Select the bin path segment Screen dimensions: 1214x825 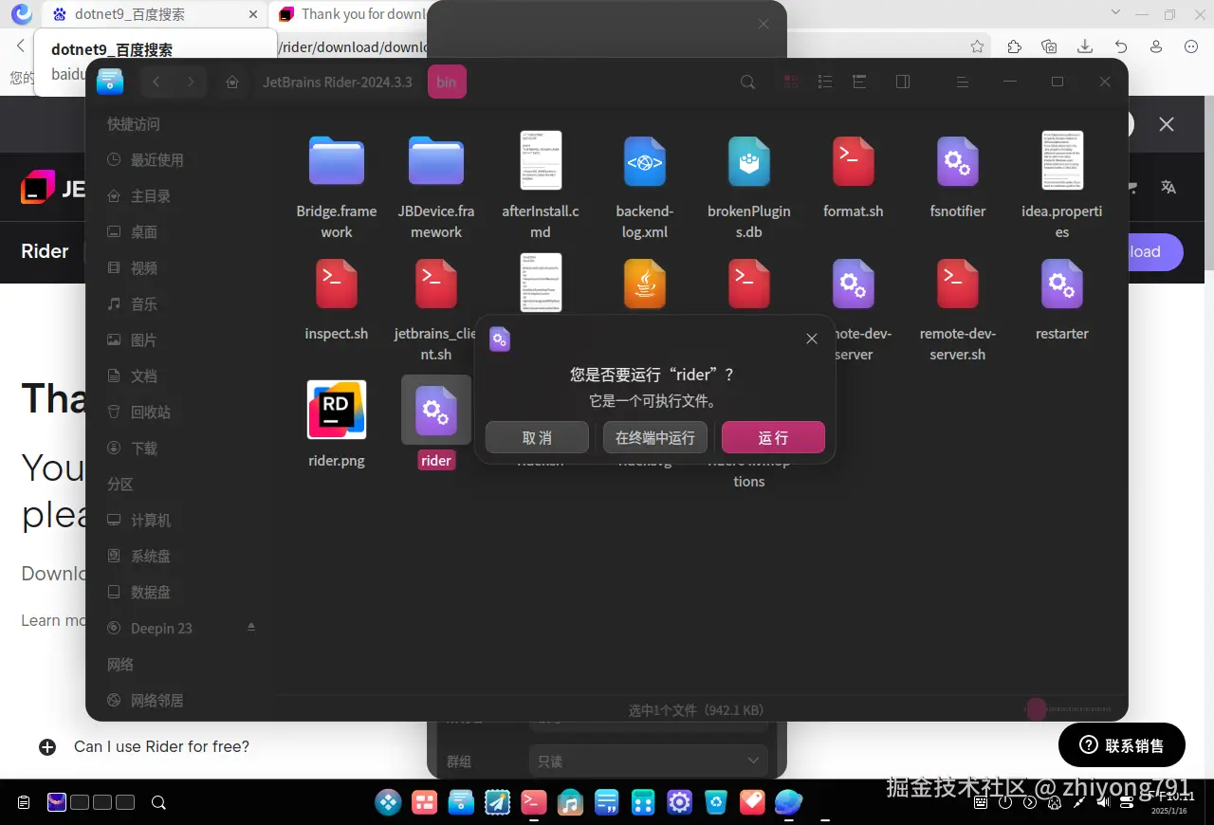pos(447,82)
